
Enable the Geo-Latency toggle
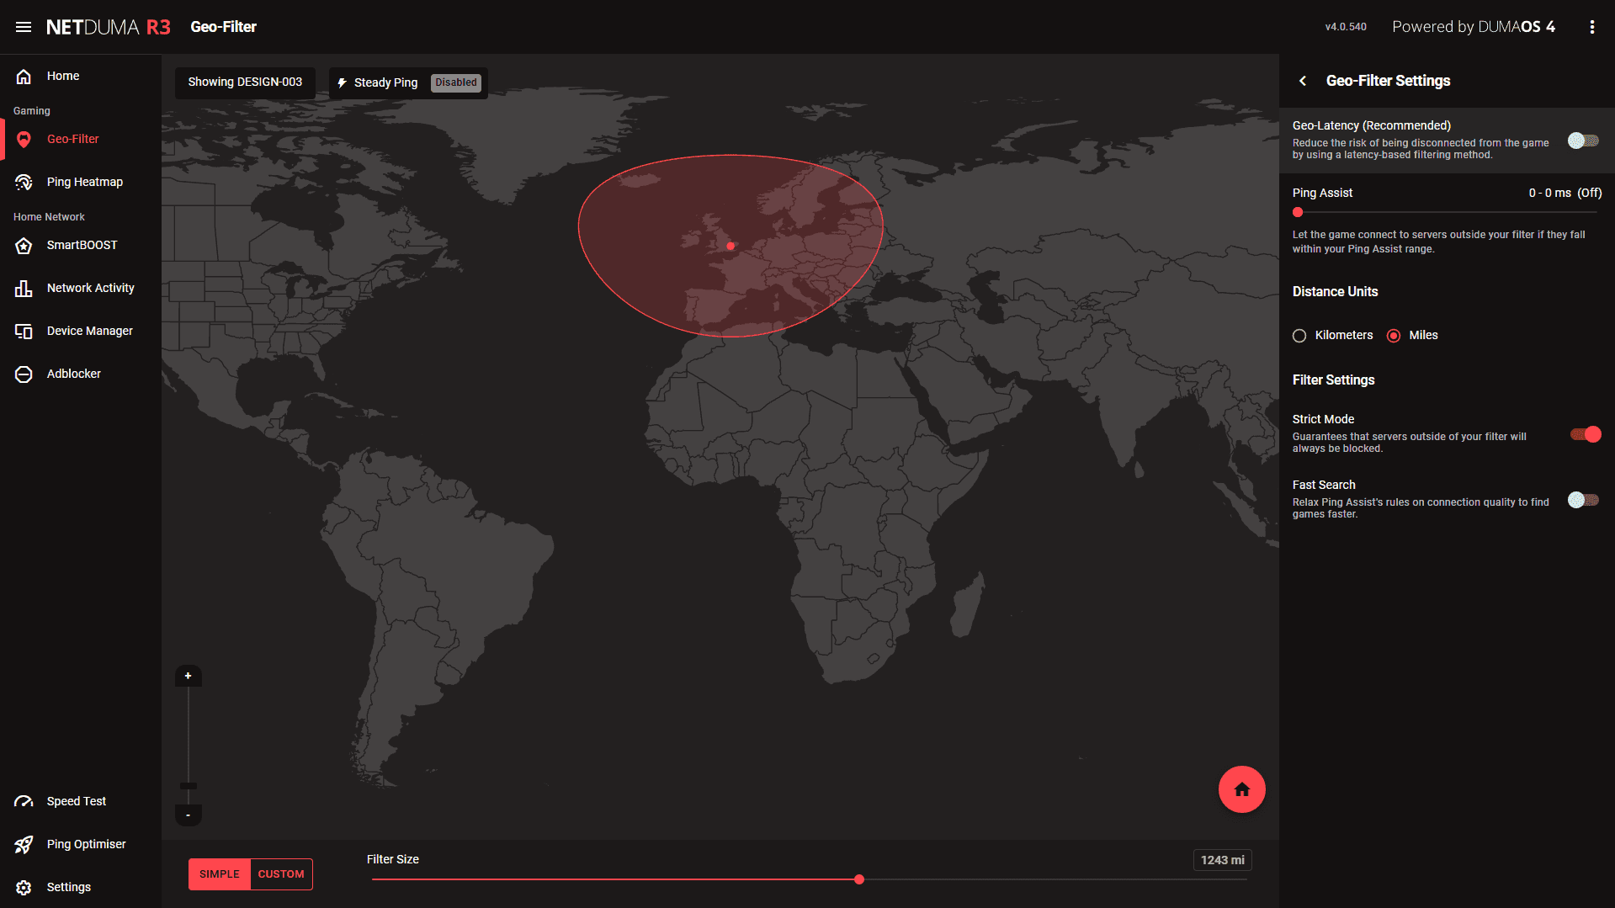point(1583,141)
